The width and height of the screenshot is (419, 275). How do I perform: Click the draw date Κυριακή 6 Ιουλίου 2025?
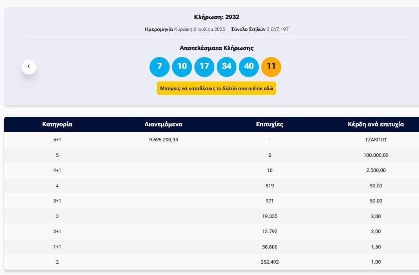(200, 29)
